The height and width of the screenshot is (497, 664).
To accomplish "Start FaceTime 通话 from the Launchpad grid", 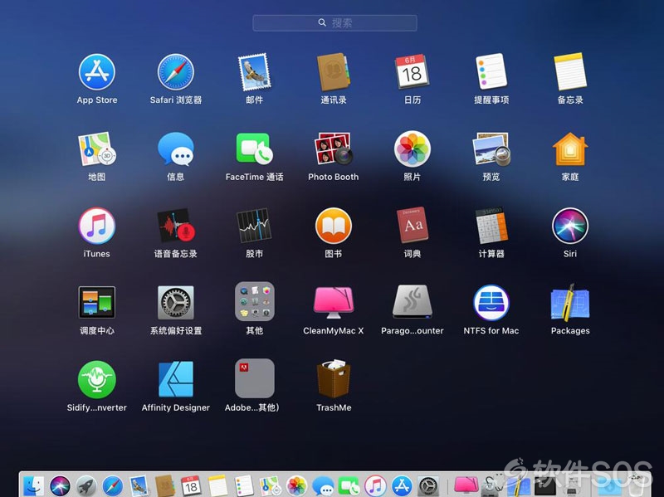I will [x=255, y=149].
